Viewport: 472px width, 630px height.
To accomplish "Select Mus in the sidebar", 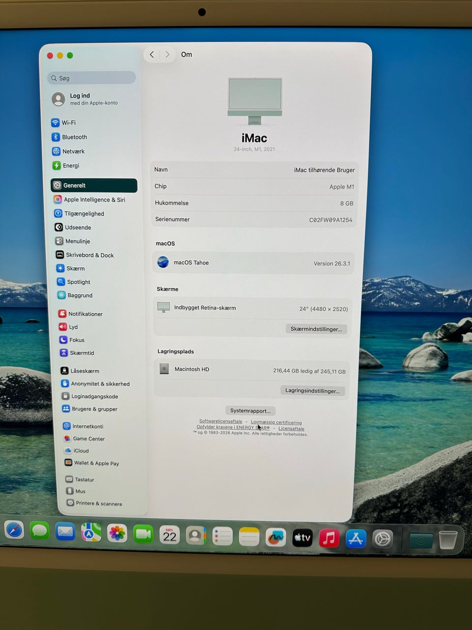I will 76,491.
